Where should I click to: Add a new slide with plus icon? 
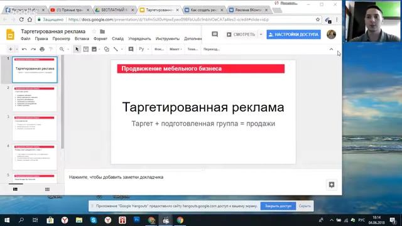[x=11, y=49]
